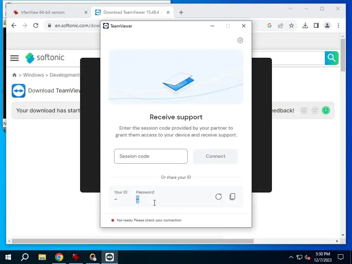
Task: Open Windows breadcrumb link
Action: pos(33,75)
